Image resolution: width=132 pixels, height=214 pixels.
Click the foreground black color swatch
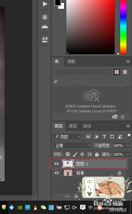pos(57,2)
